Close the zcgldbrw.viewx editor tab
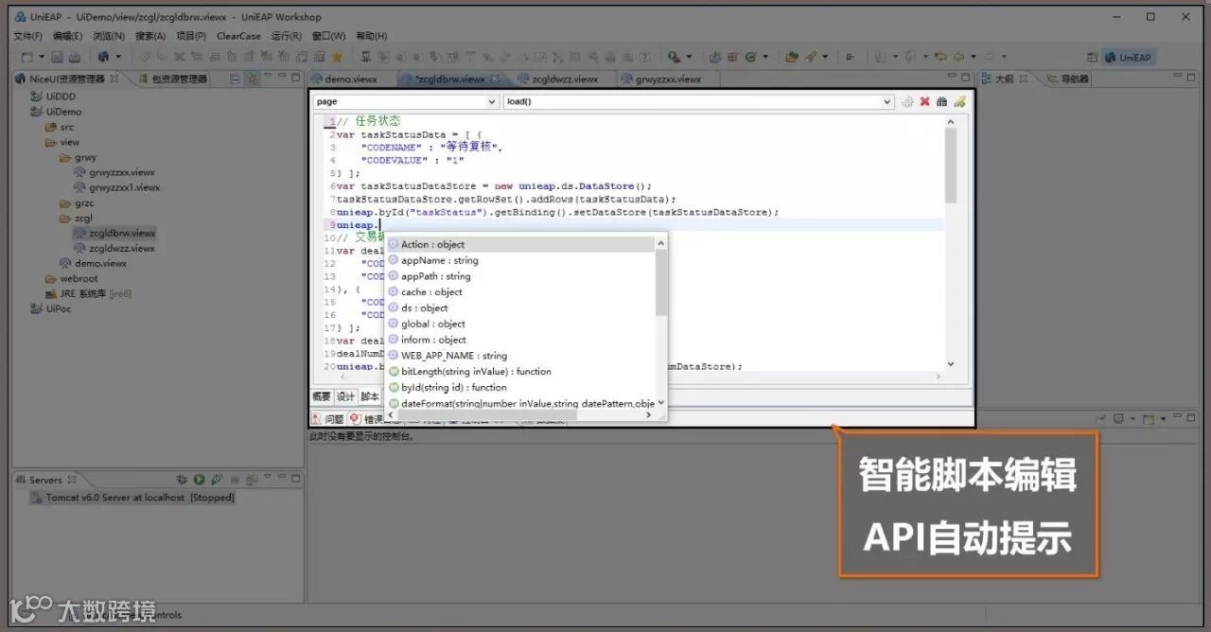 (495, 79)
